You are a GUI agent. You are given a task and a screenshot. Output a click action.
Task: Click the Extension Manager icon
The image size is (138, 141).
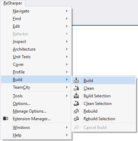click(x=6, y=118)
